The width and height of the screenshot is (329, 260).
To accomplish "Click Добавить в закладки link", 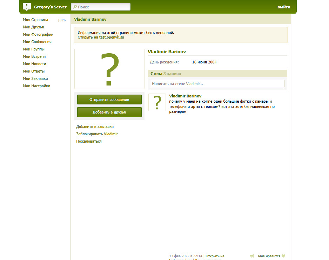I will point(95,126).
